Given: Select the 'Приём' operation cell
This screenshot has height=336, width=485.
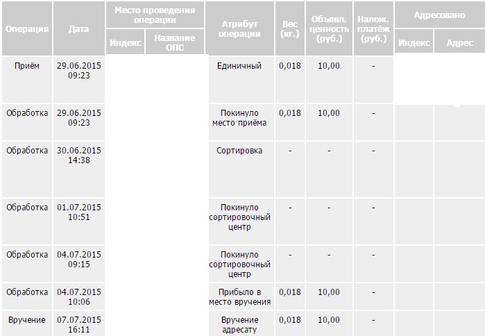Looking at the screenshot, I should (x=27, y=66).
